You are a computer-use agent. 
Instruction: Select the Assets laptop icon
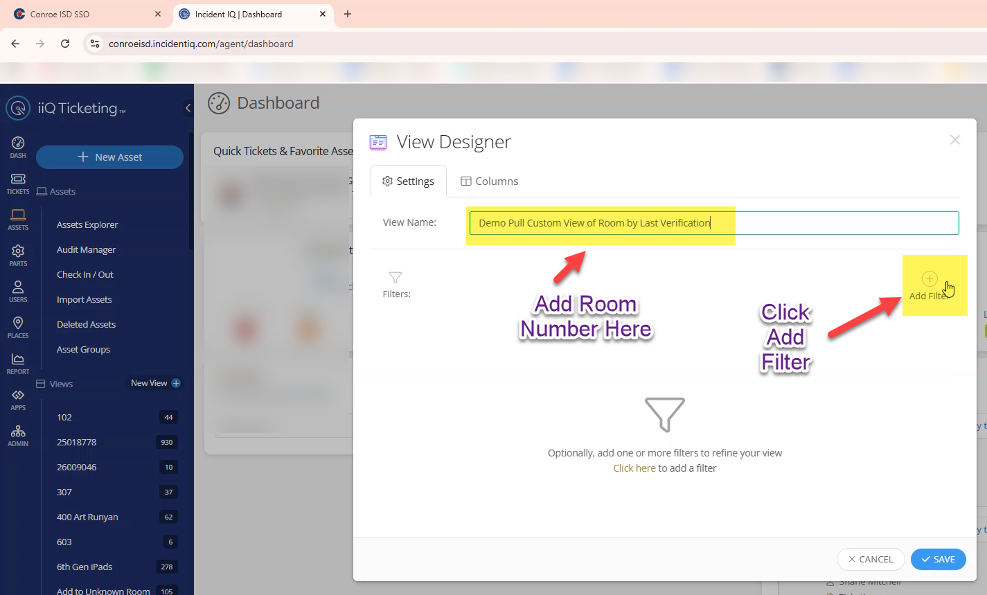(x=17, y=215)
